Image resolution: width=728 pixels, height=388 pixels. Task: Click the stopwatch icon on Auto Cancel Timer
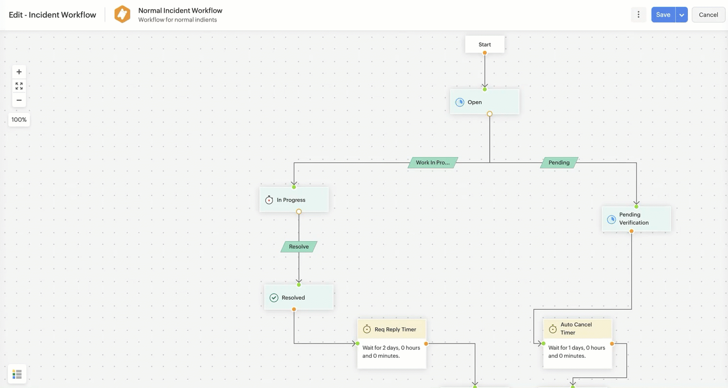(552, 328)
